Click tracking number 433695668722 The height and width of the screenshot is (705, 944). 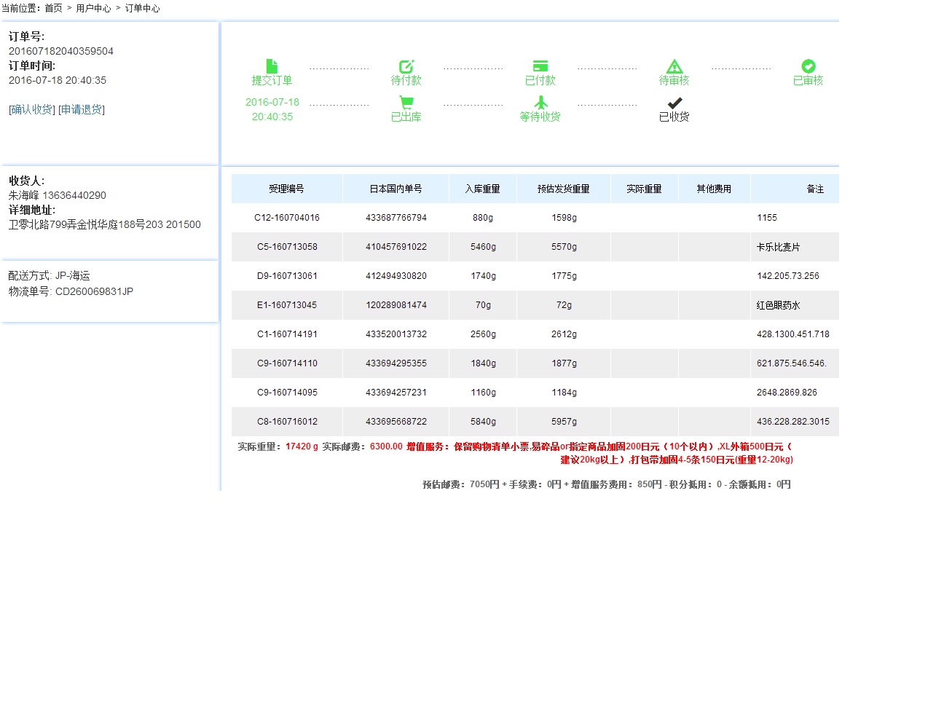pos(396,422)
